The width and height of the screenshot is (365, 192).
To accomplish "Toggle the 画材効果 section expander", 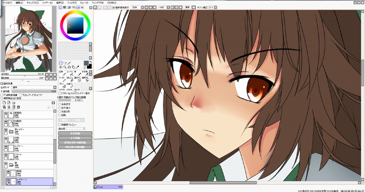I will 2,84.
